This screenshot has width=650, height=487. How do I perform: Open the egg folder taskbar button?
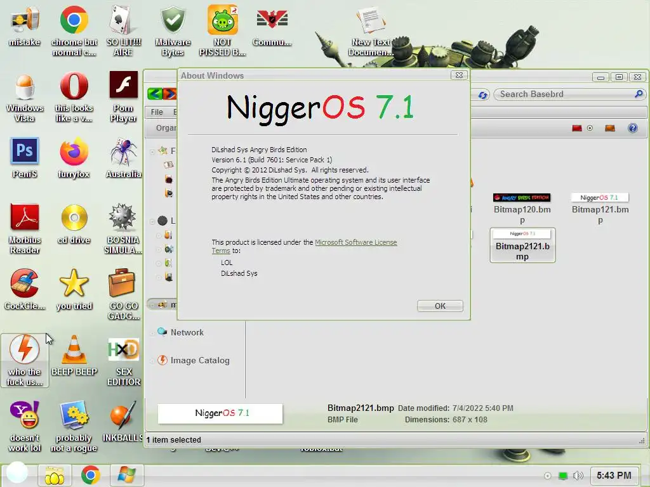tap(55, 476)
